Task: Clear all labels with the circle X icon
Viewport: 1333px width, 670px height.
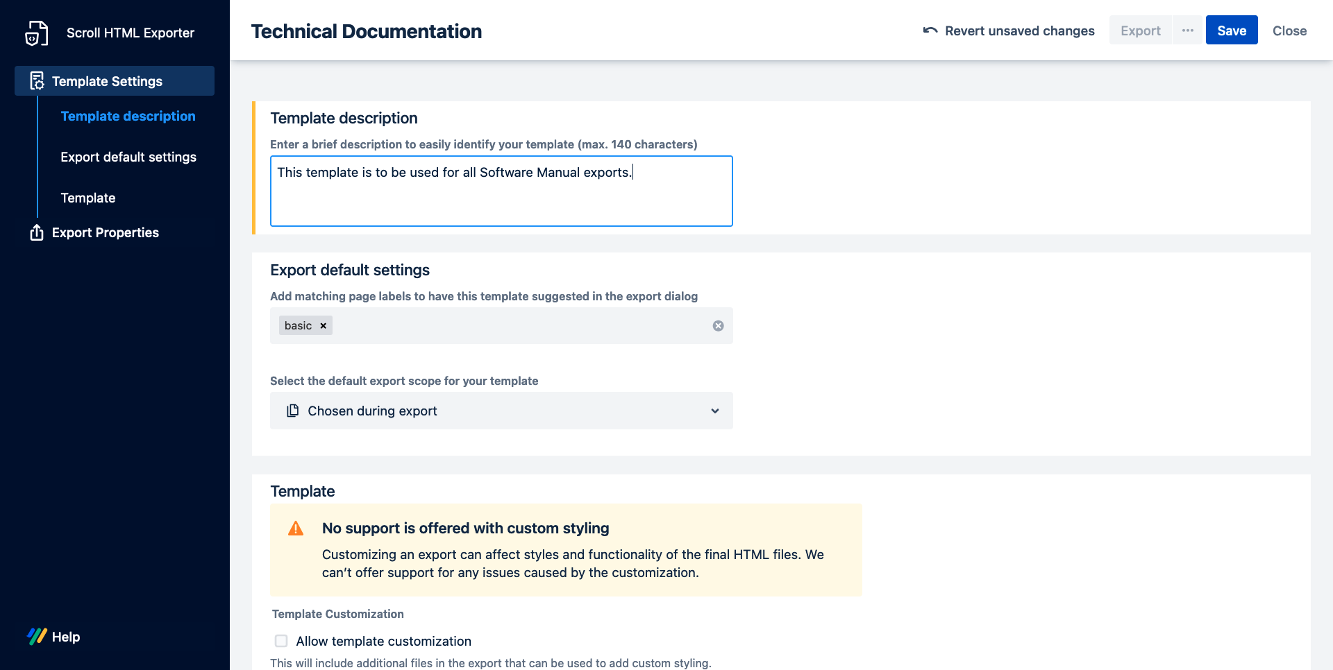Action: [718, 326]
